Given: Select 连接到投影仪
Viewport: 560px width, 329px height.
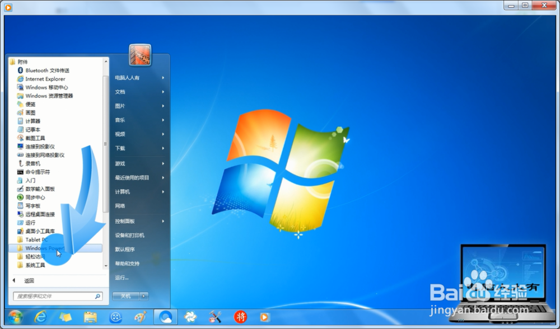Looking at the screenshot, I should click(36, 147).
